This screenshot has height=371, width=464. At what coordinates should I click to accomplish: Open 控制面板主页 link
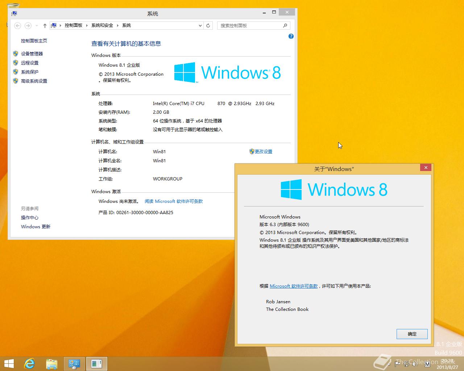(x=34, y=41)
